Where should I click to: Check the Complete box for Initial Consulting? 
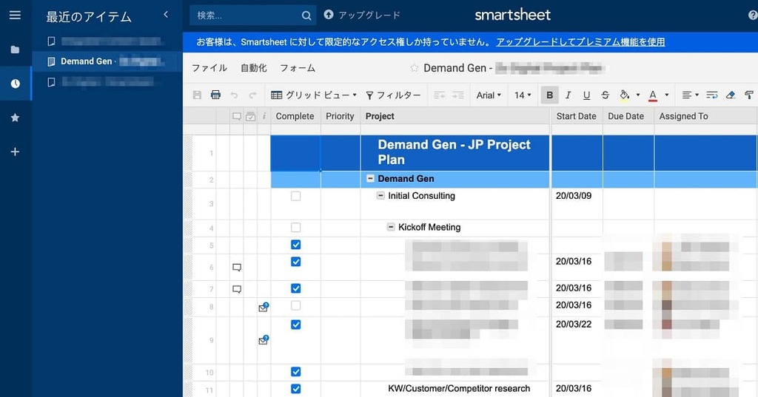tap(296, 197)
